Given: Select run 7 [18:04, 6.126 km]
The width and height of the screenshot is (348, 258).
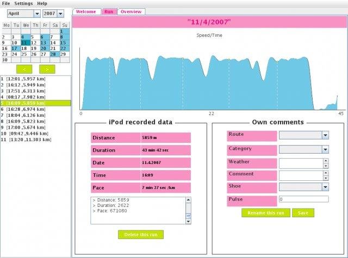Looking at the screenshot, I should tap(35, 115).
